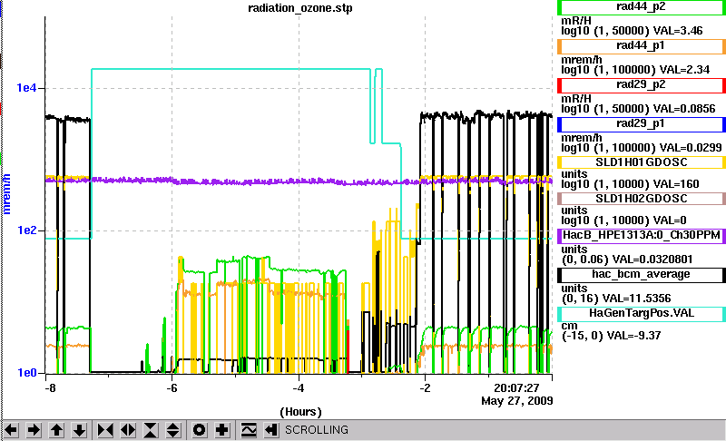Click the 1e2 y-axis tick label

26,230
